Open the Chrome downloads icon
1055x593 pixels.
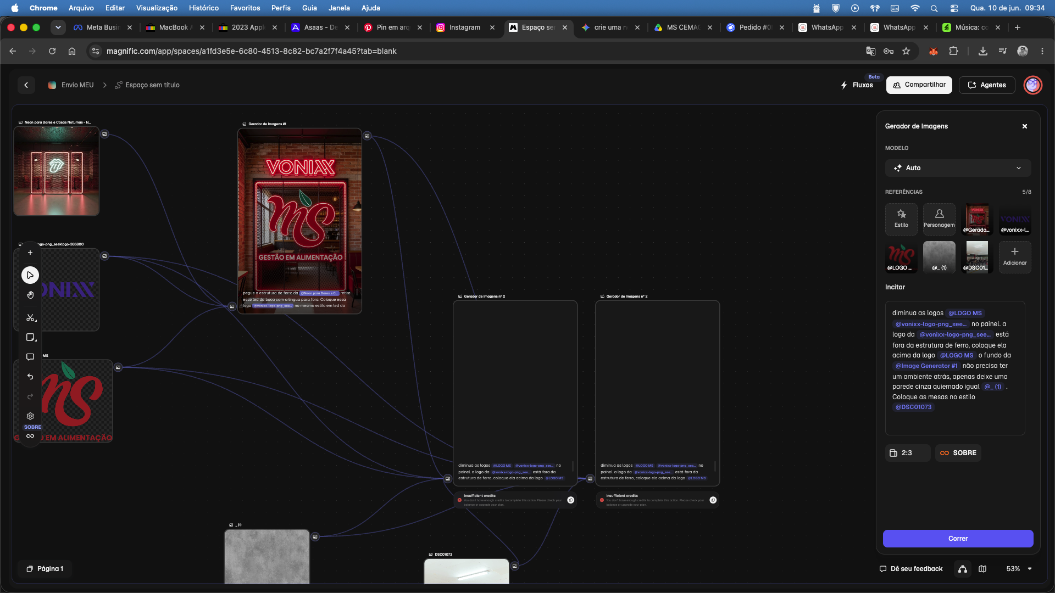[x=983, y=51]
